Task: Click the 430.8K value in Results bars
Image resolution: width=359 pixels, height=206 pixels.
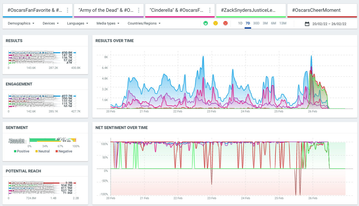Action: coord(67,53)
